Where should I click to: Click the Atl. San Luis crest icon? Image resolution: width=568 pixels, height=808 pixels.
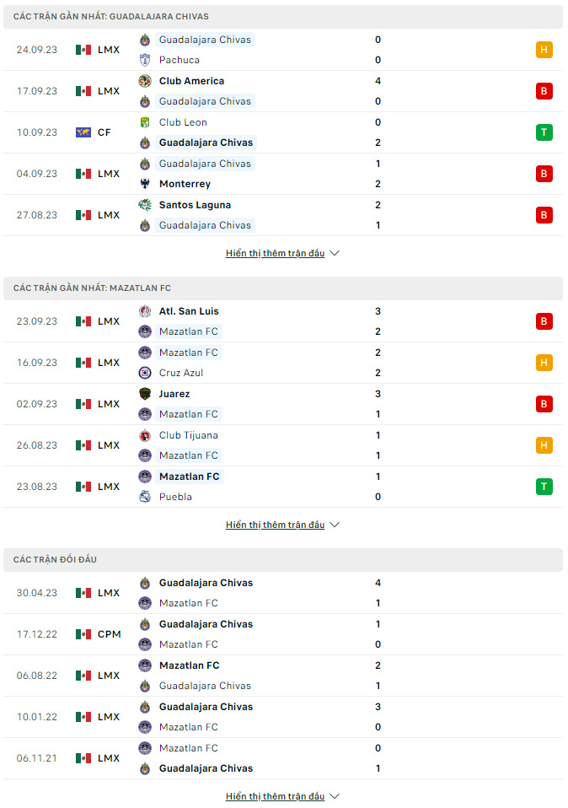[x=145, y=311]
